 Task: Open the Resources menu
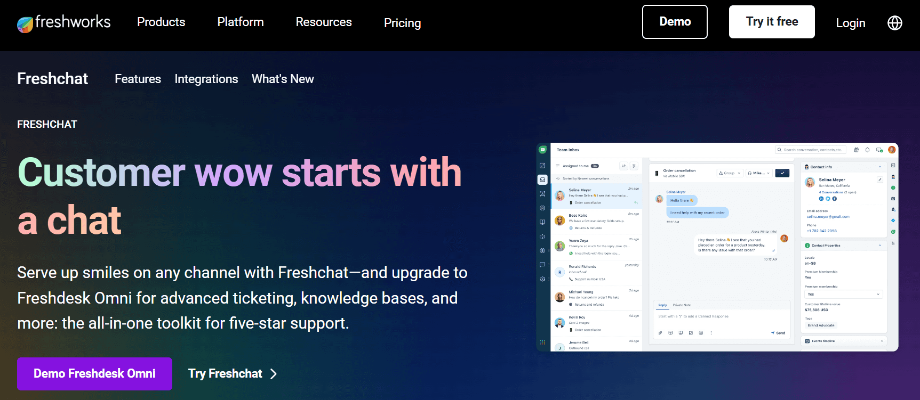click(x=324, y=22)
